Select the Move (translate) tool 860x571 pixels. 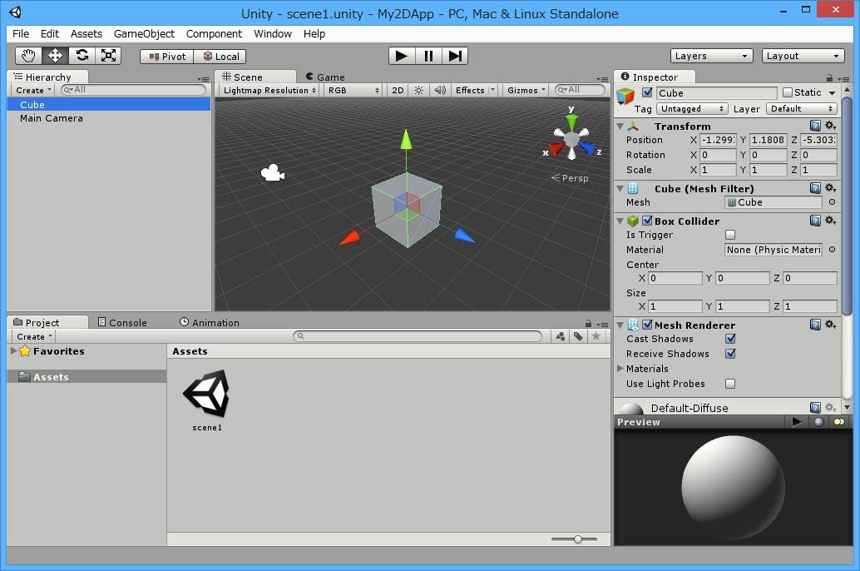pyautogui.click(x=55, y=56)
